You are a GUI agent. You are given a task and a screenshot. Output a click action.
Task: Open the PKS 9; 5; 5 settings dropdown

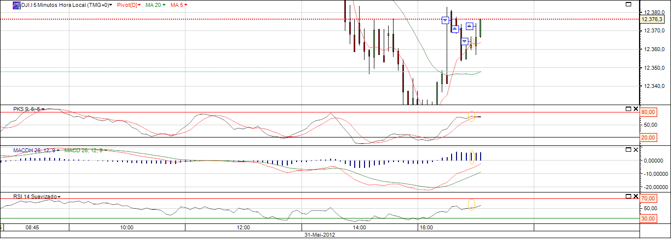click(44, 109)
